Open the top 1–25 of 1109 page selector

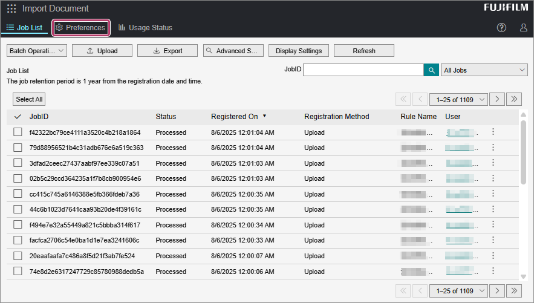pyautogui.click(x=458, y=99)
